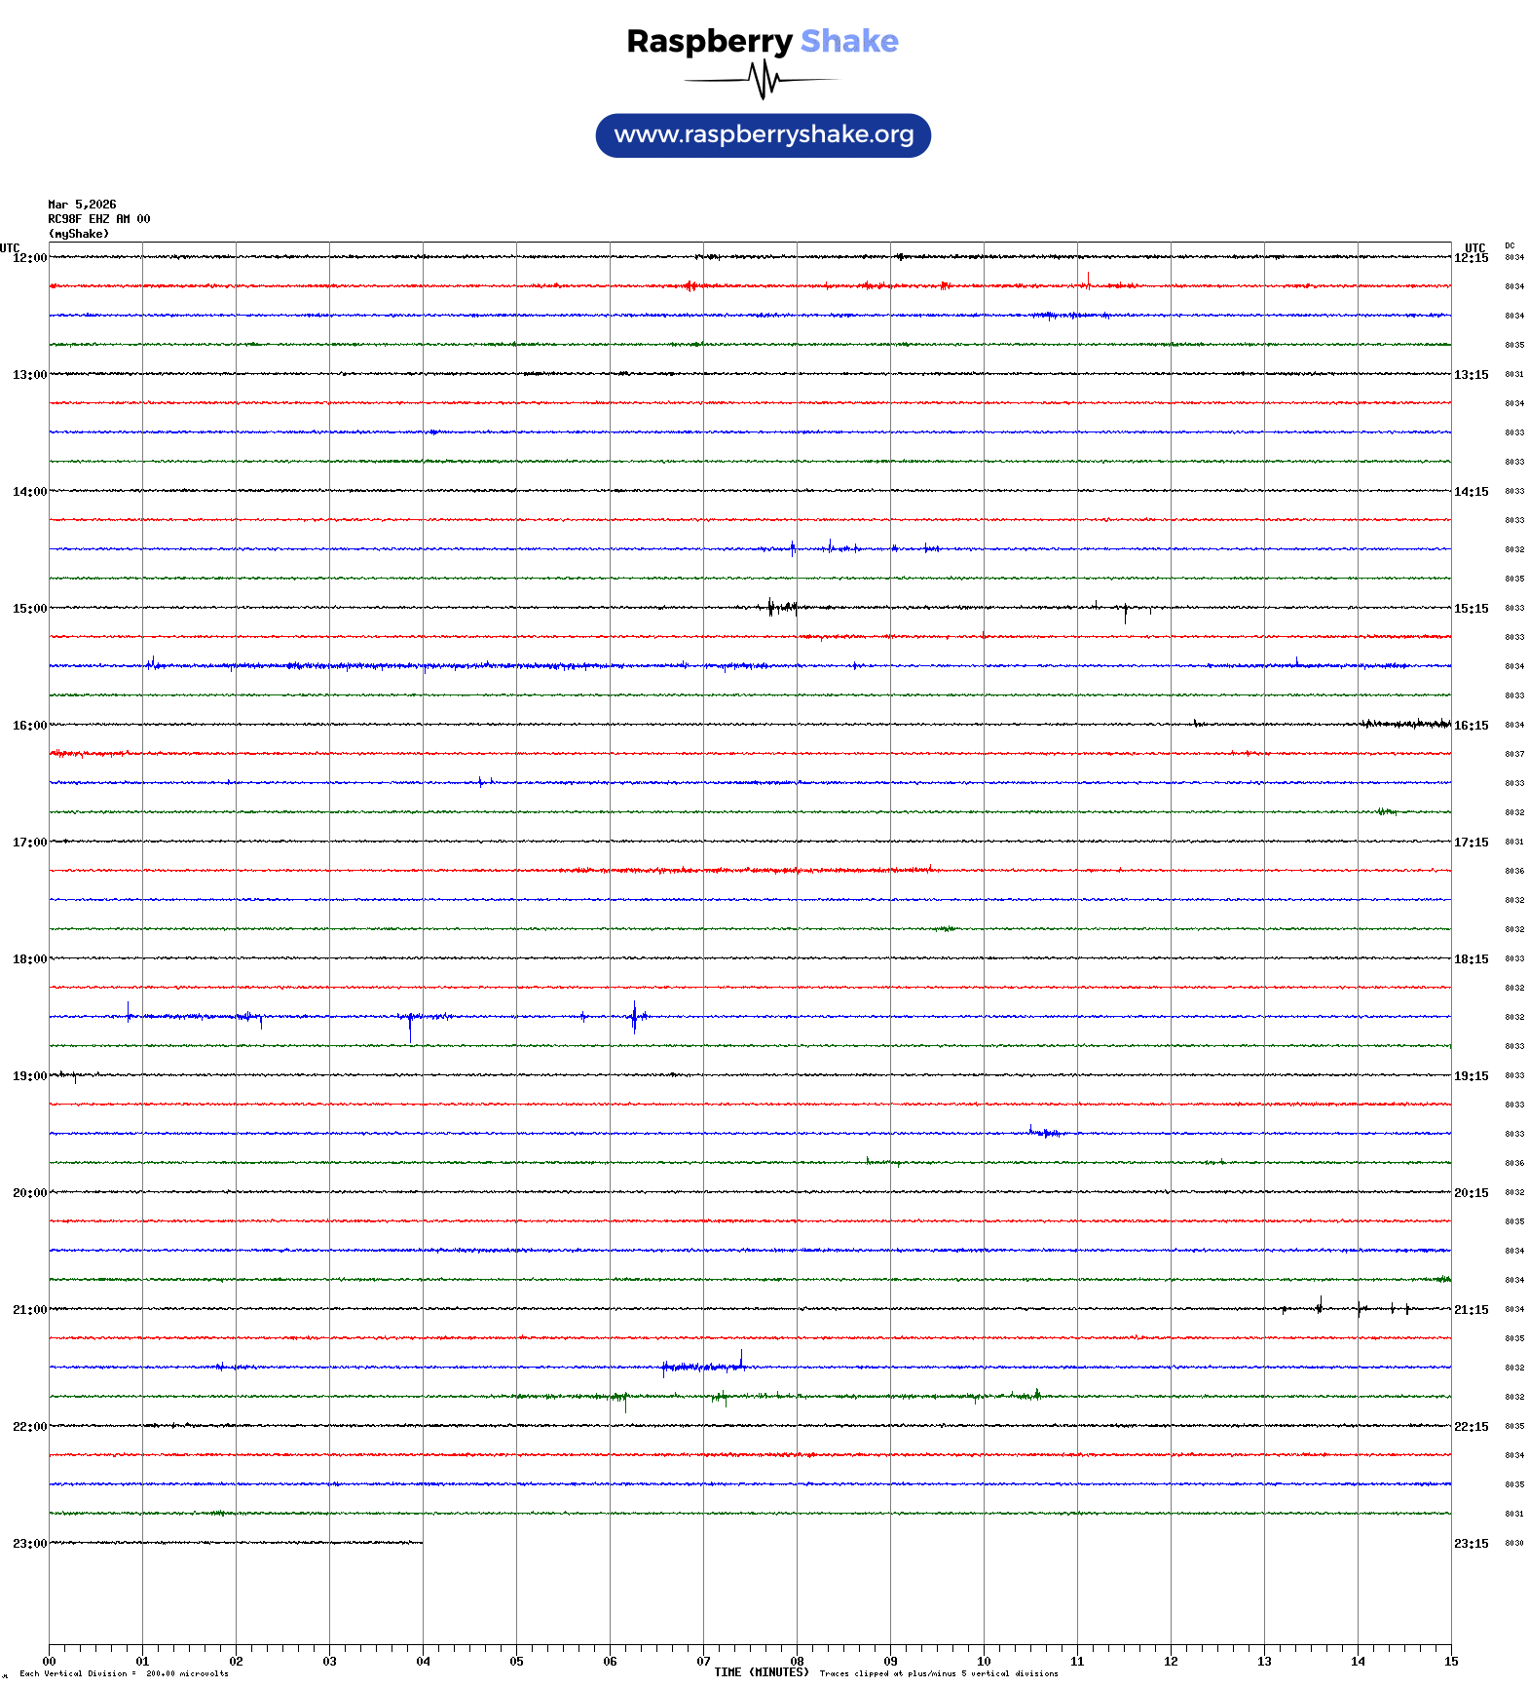
Task: Click the end of the 23:00 trace
Action: tap(422, 1543)
